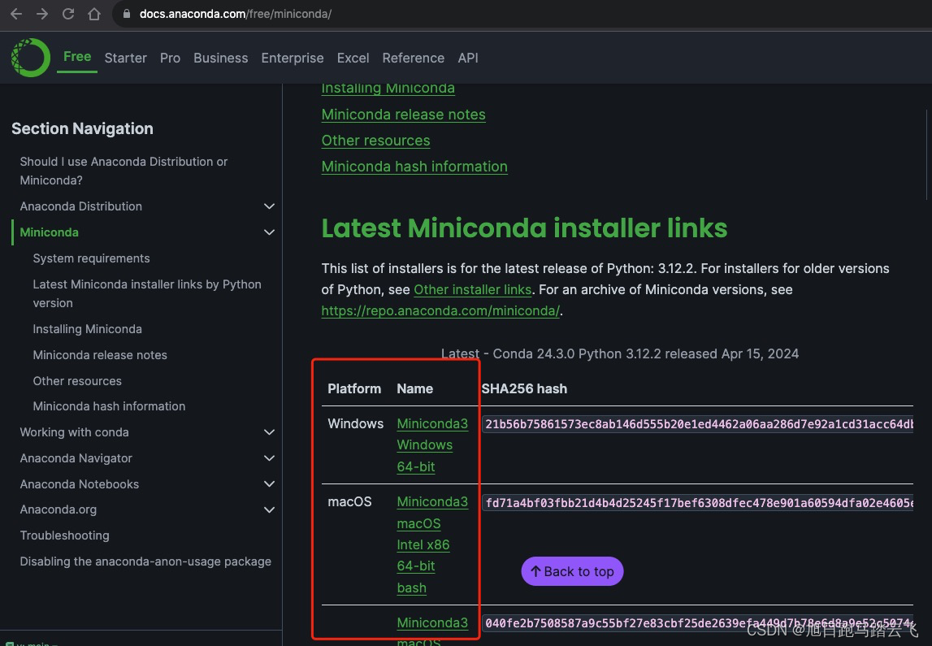
Task: Click the Back to top arrow button
Action: 572,571
